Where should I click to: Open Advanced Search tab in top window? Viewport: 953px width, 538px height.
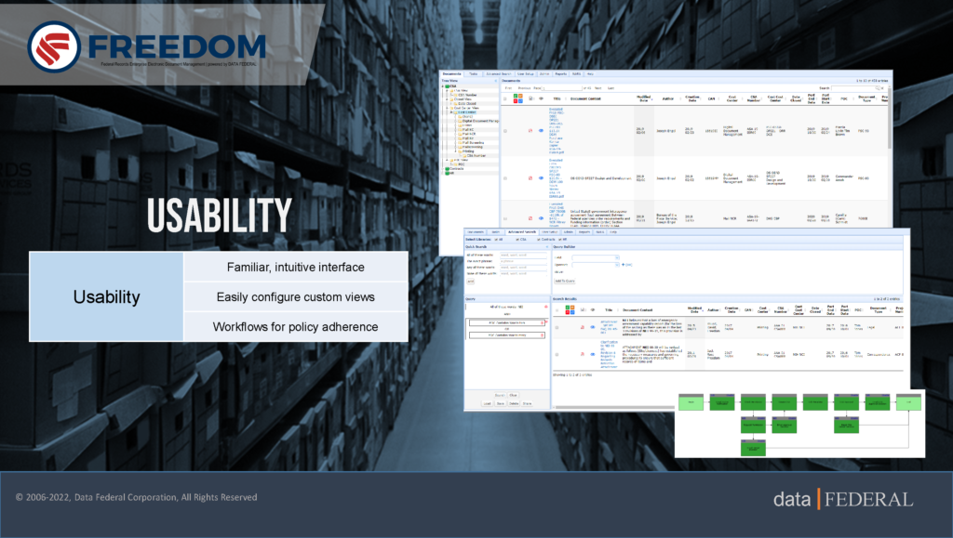[499, 74]
